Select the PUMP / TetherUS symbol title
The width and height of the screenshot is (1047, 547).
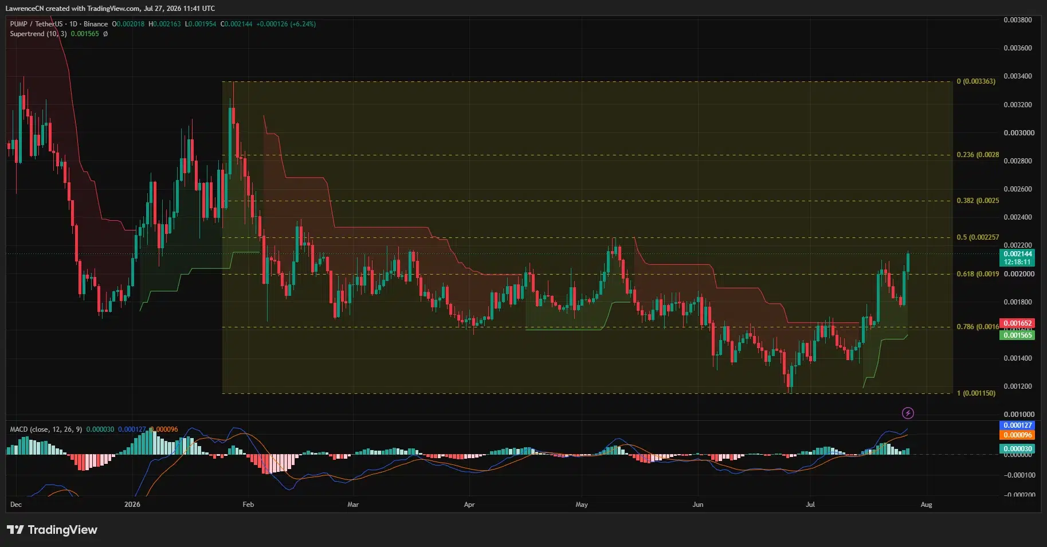[36, 24]
